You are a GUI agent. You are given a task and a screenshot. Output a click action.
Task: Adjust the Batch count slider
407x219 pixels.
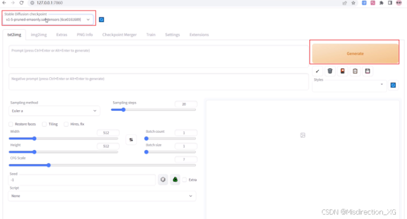pyautogui.click(x=170, y=138)
